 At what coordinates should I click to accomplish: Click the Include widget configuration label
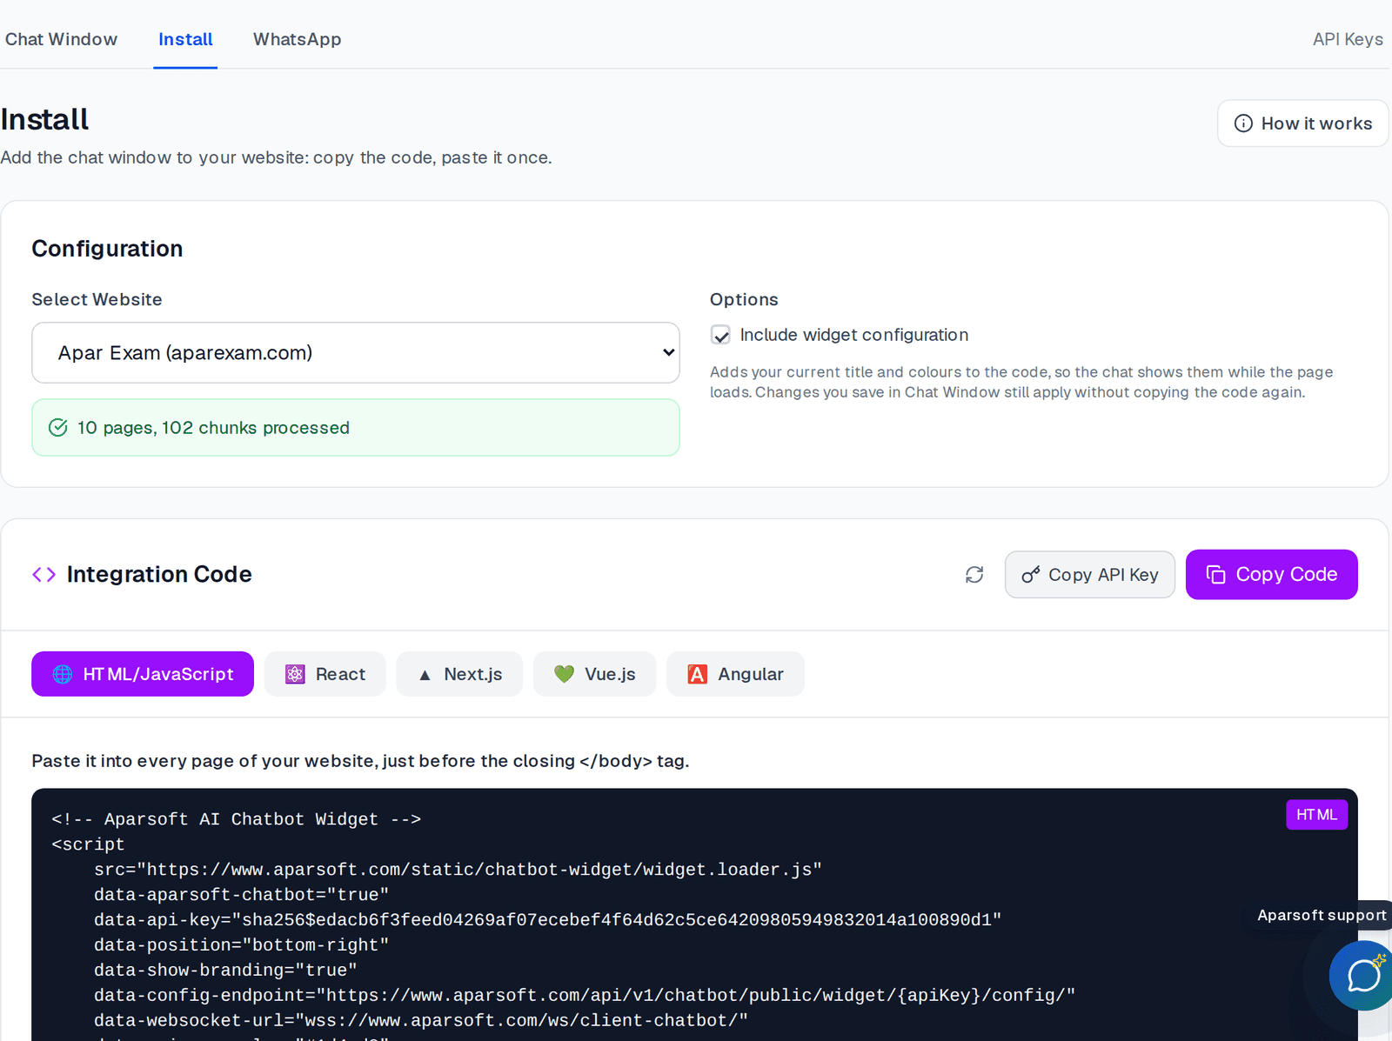click(854, 335)
